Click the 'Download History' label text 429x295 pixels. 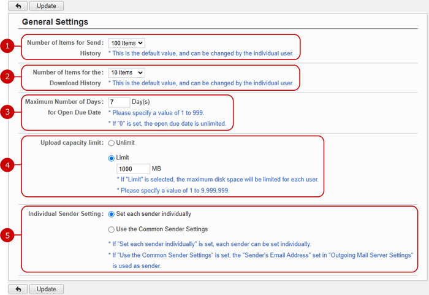(75, 83)
